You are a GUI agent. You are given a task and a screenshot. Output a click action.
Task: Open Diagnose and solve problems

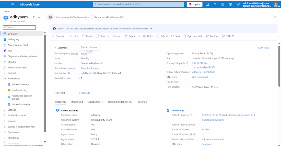coord(22,56)
